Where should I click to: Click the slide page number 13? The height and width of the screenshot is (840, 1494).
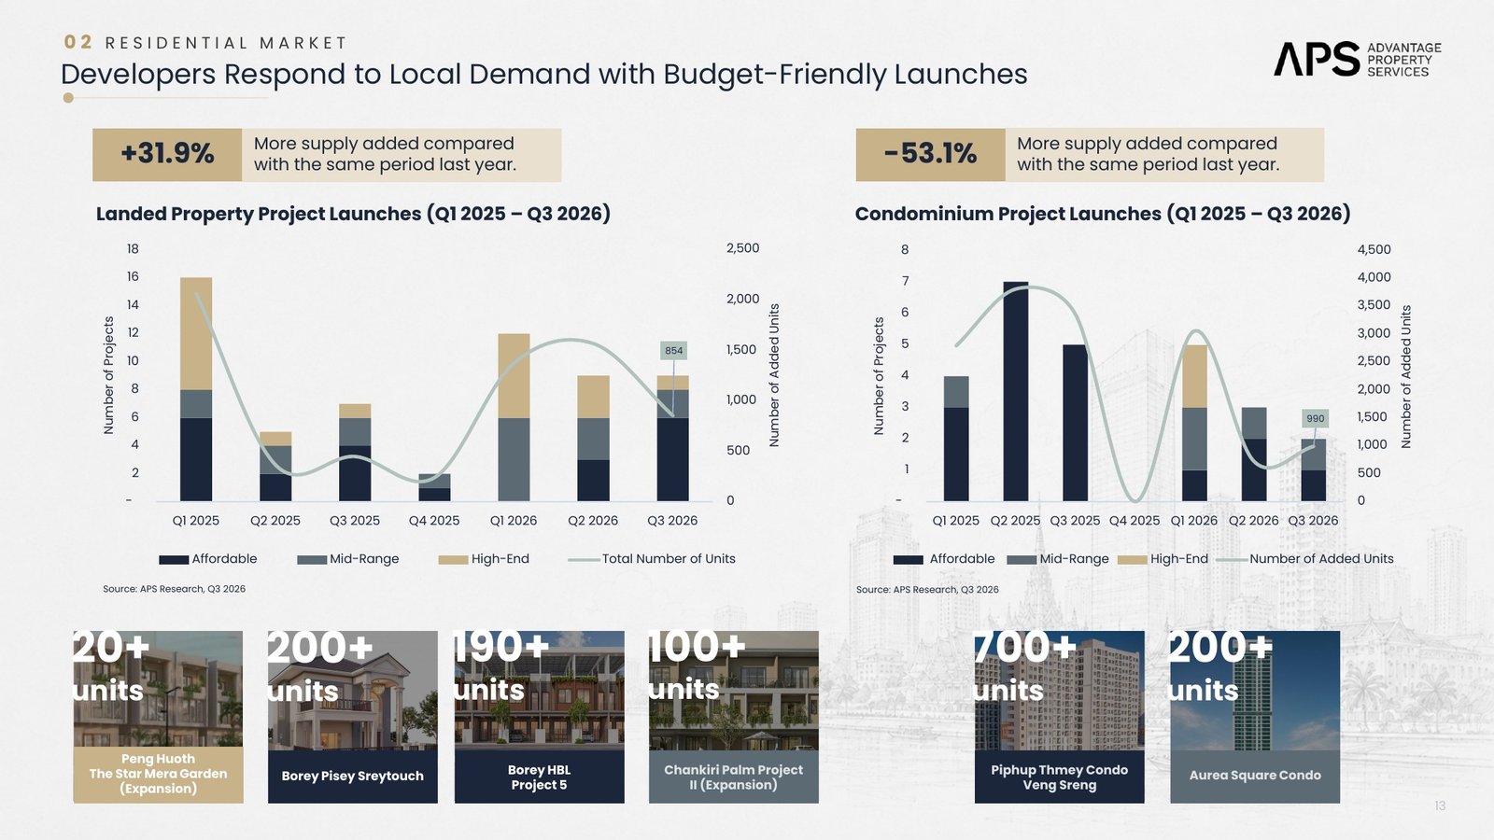tap(1440, 805)
